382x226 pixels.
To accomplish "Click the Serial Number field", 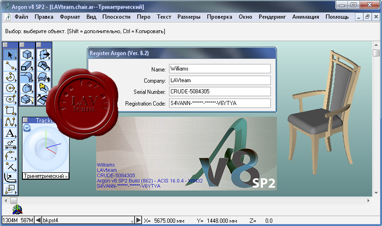I will pos(220,92).
